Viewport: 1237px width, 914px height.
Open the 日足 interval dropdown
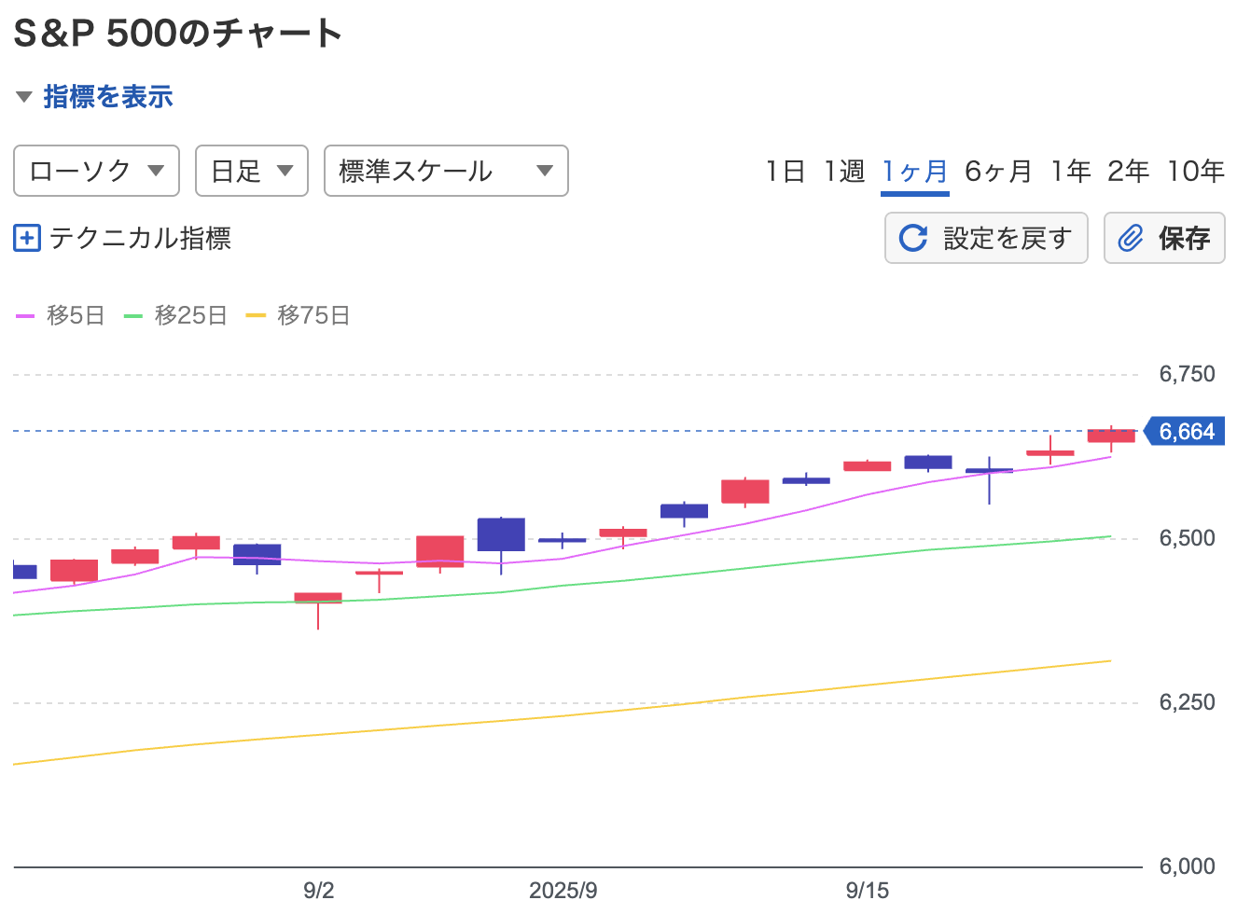pos(252,171)
